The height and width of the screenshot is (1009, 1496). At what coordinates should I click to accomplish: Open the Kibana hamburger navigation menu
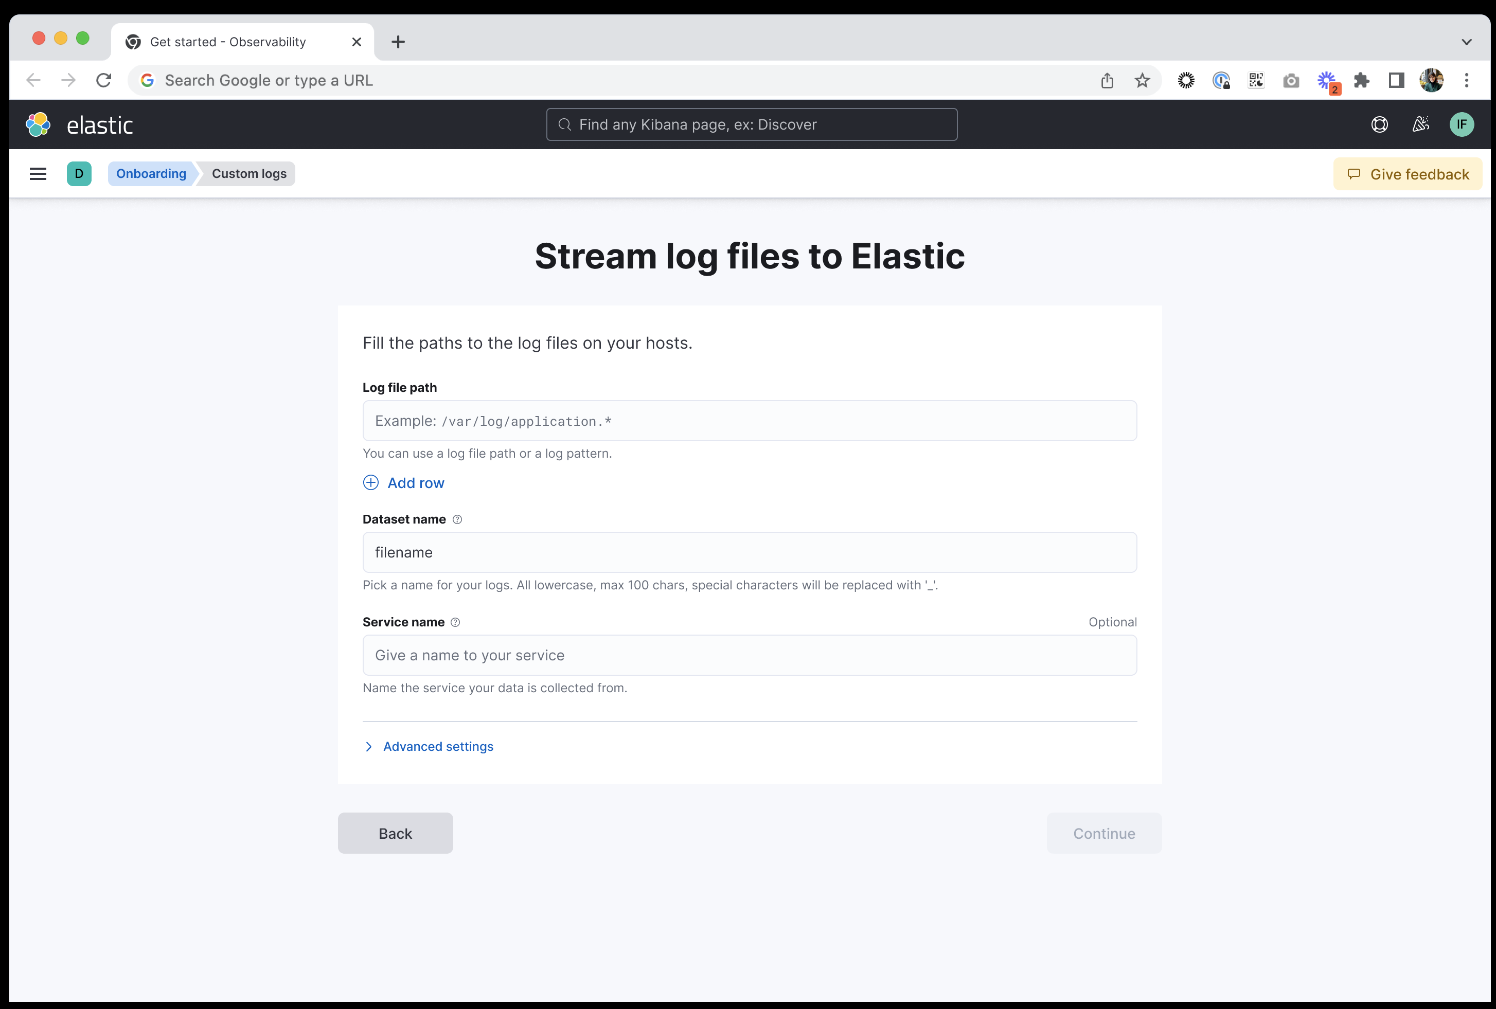38,174
